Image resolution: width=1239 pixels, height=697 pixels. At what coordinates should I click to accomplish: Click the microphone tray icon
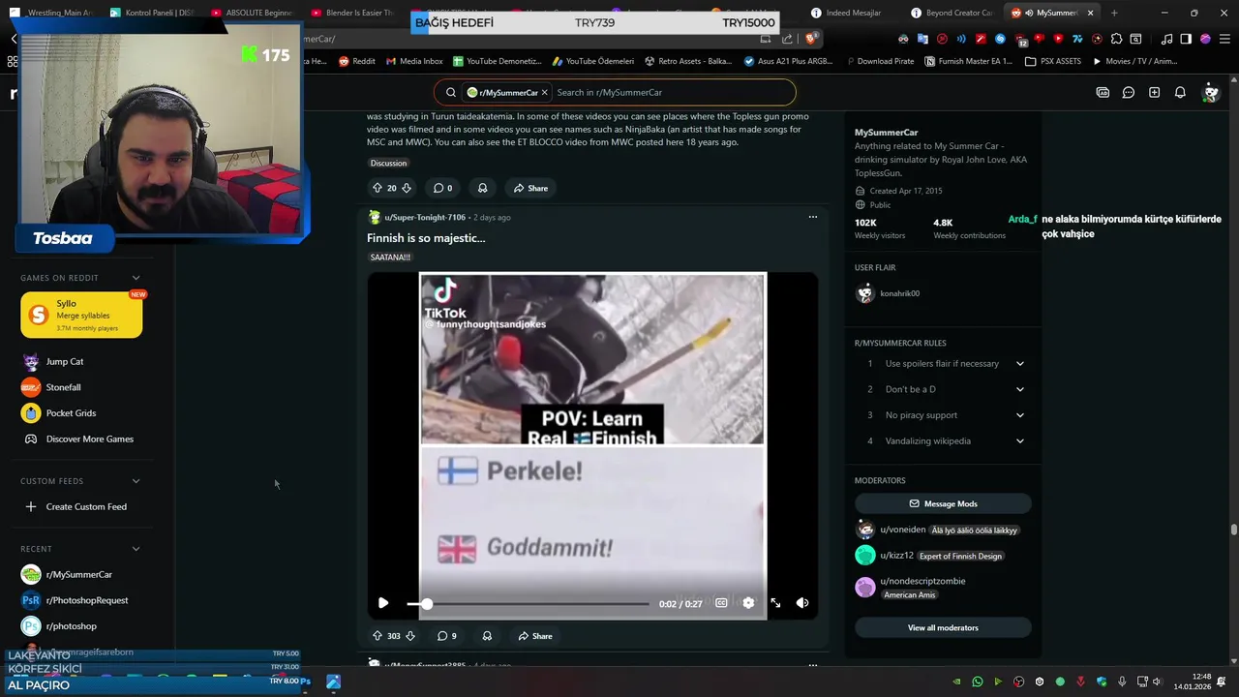coord(1122,682)
